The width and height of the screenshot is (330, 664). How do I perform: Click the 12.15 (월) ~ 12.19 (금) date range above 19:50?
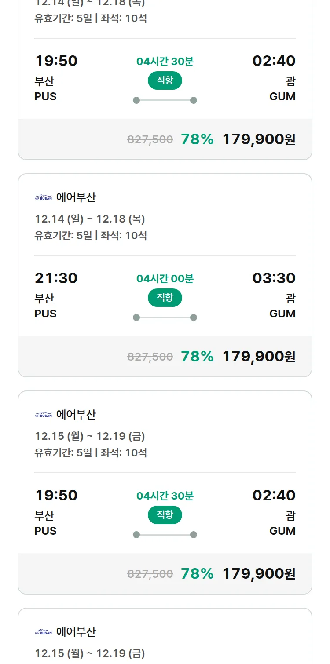pos(90,436)
